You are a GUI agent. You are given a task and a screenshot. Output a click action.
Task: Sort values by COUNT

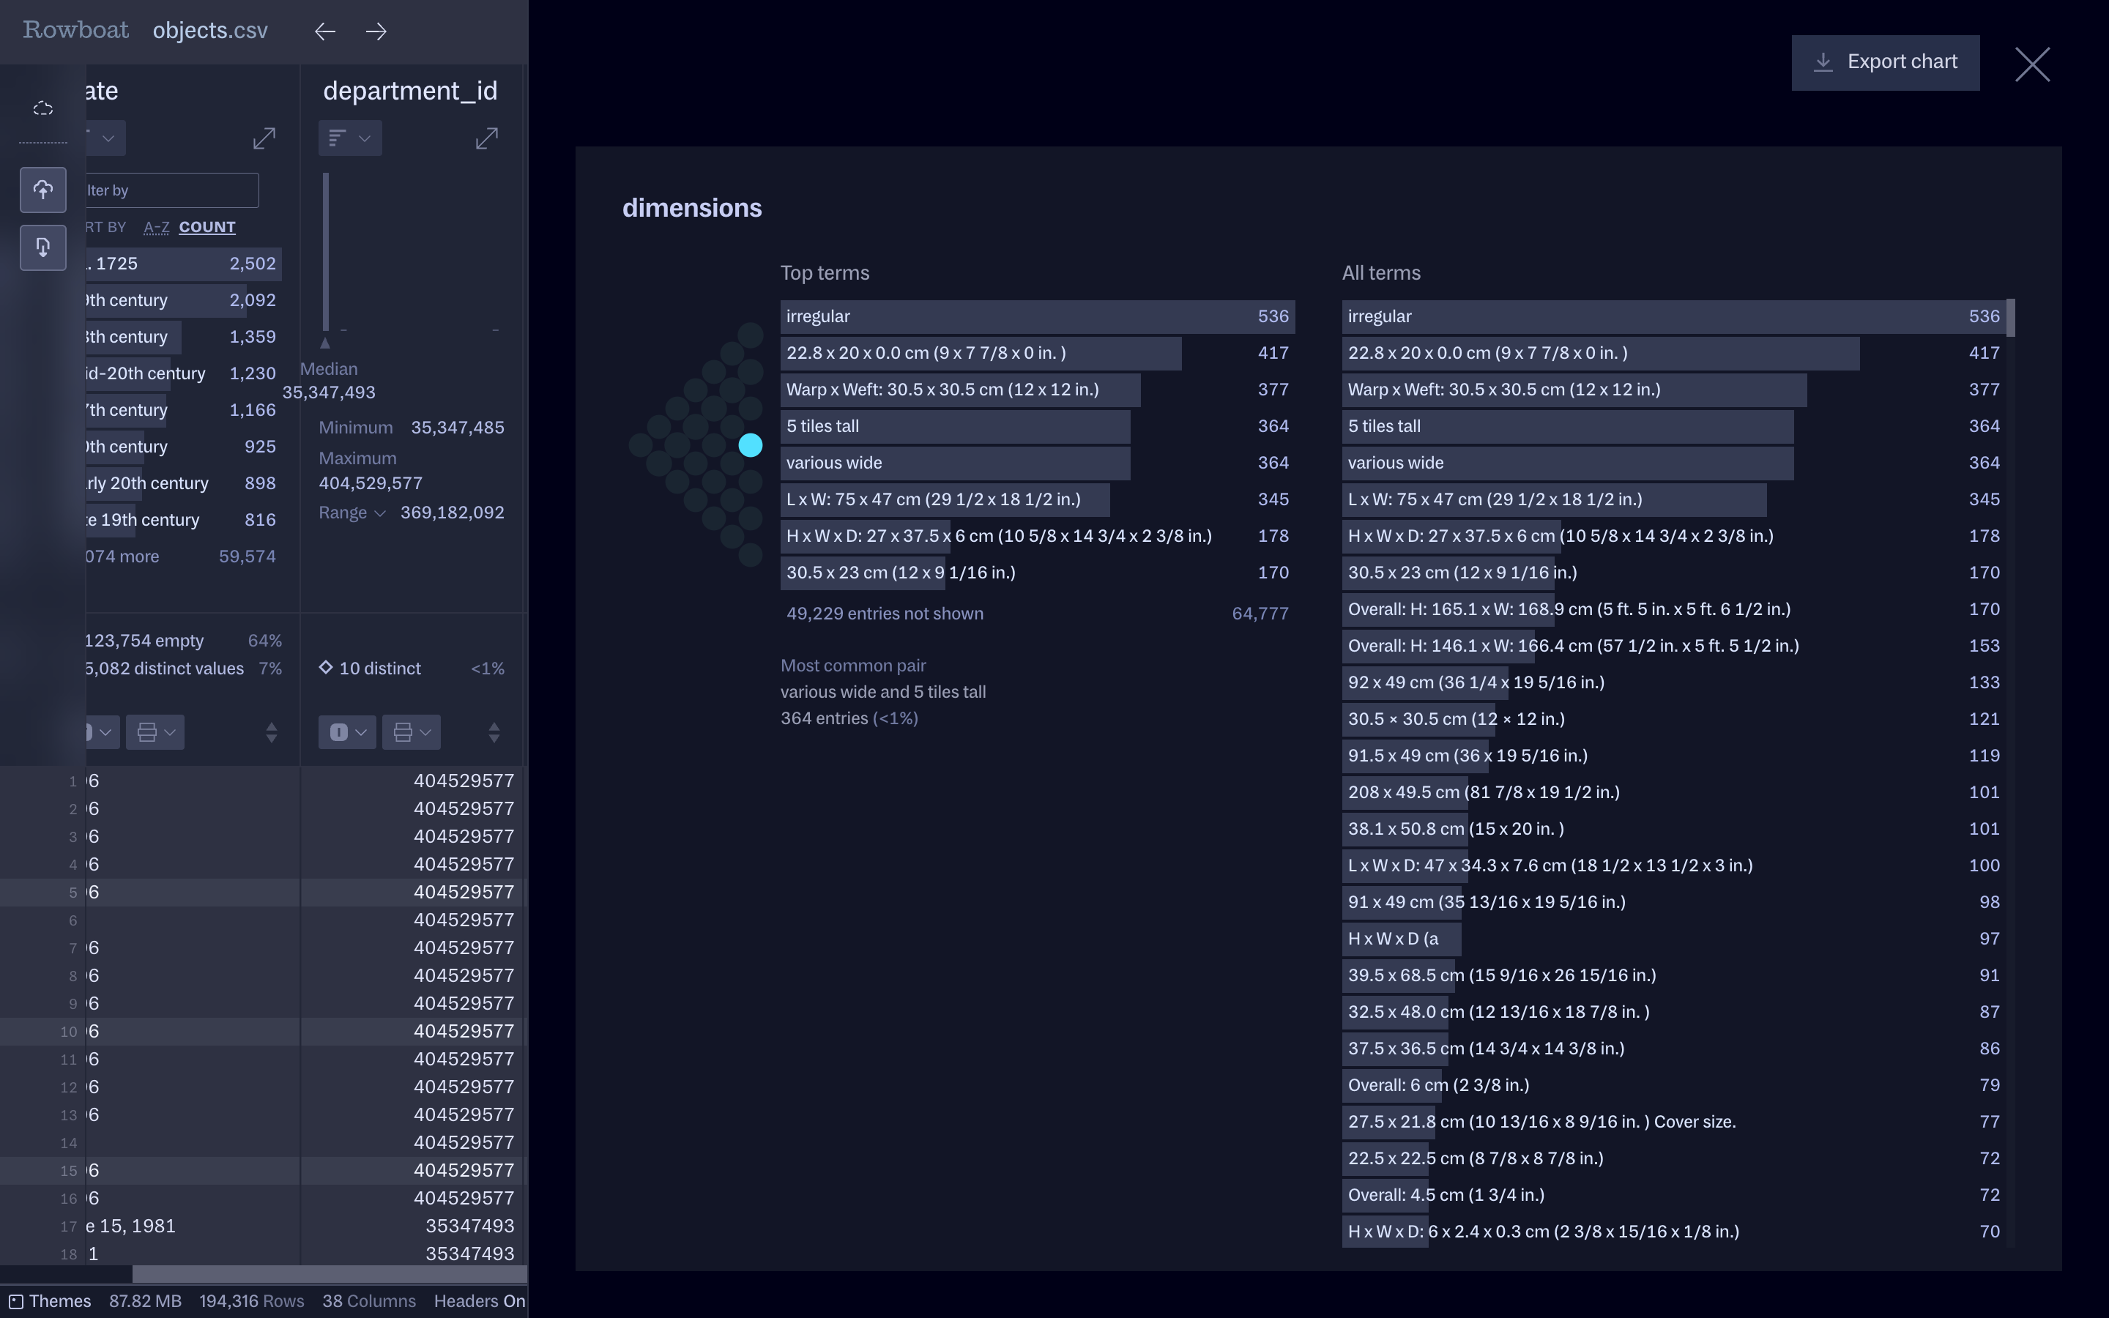(207, 228)
